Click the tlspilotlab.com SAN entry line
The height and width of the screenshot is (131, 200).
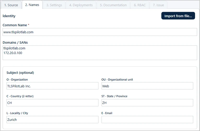click(x=14, y=48)
